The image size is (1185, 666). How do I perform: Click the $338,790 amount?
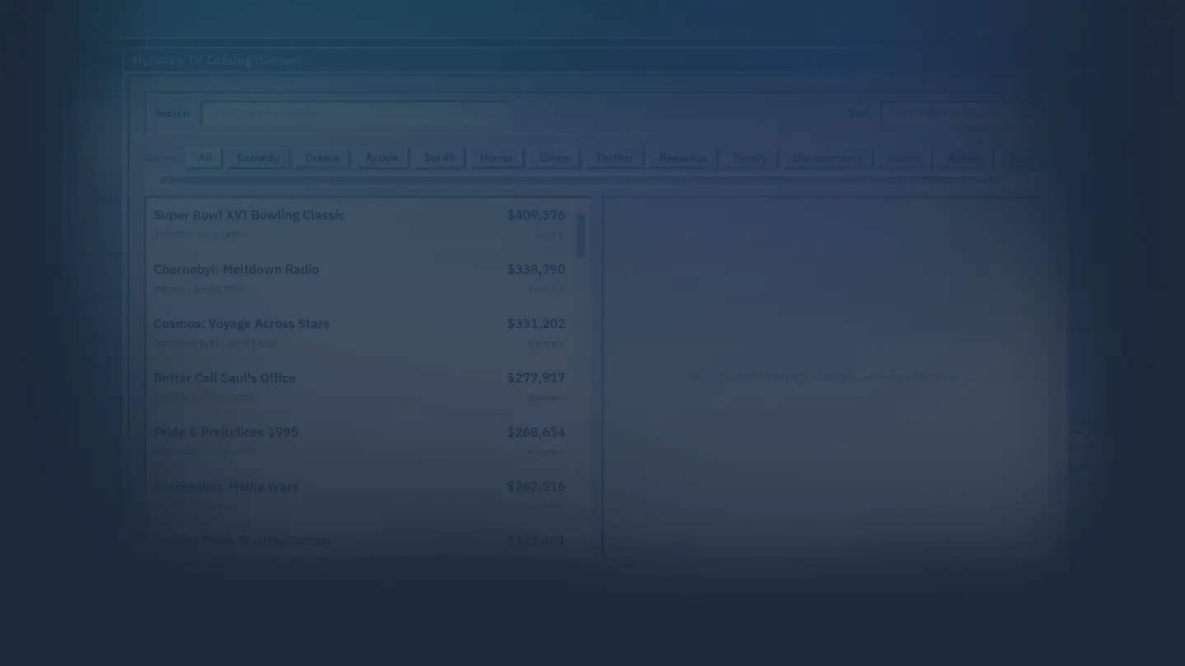click(536, 270)
